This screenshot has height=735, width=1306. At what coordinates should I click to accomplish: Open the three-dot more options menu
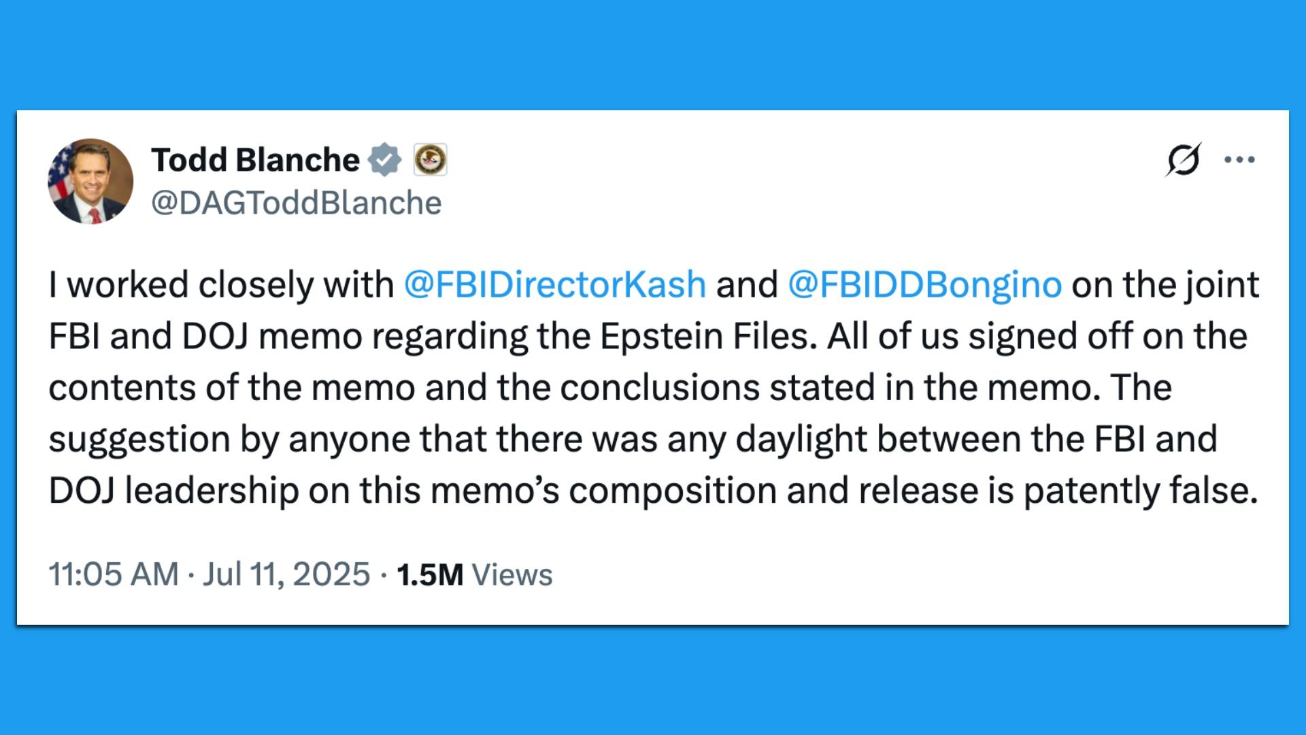(x=1239, y=160)
